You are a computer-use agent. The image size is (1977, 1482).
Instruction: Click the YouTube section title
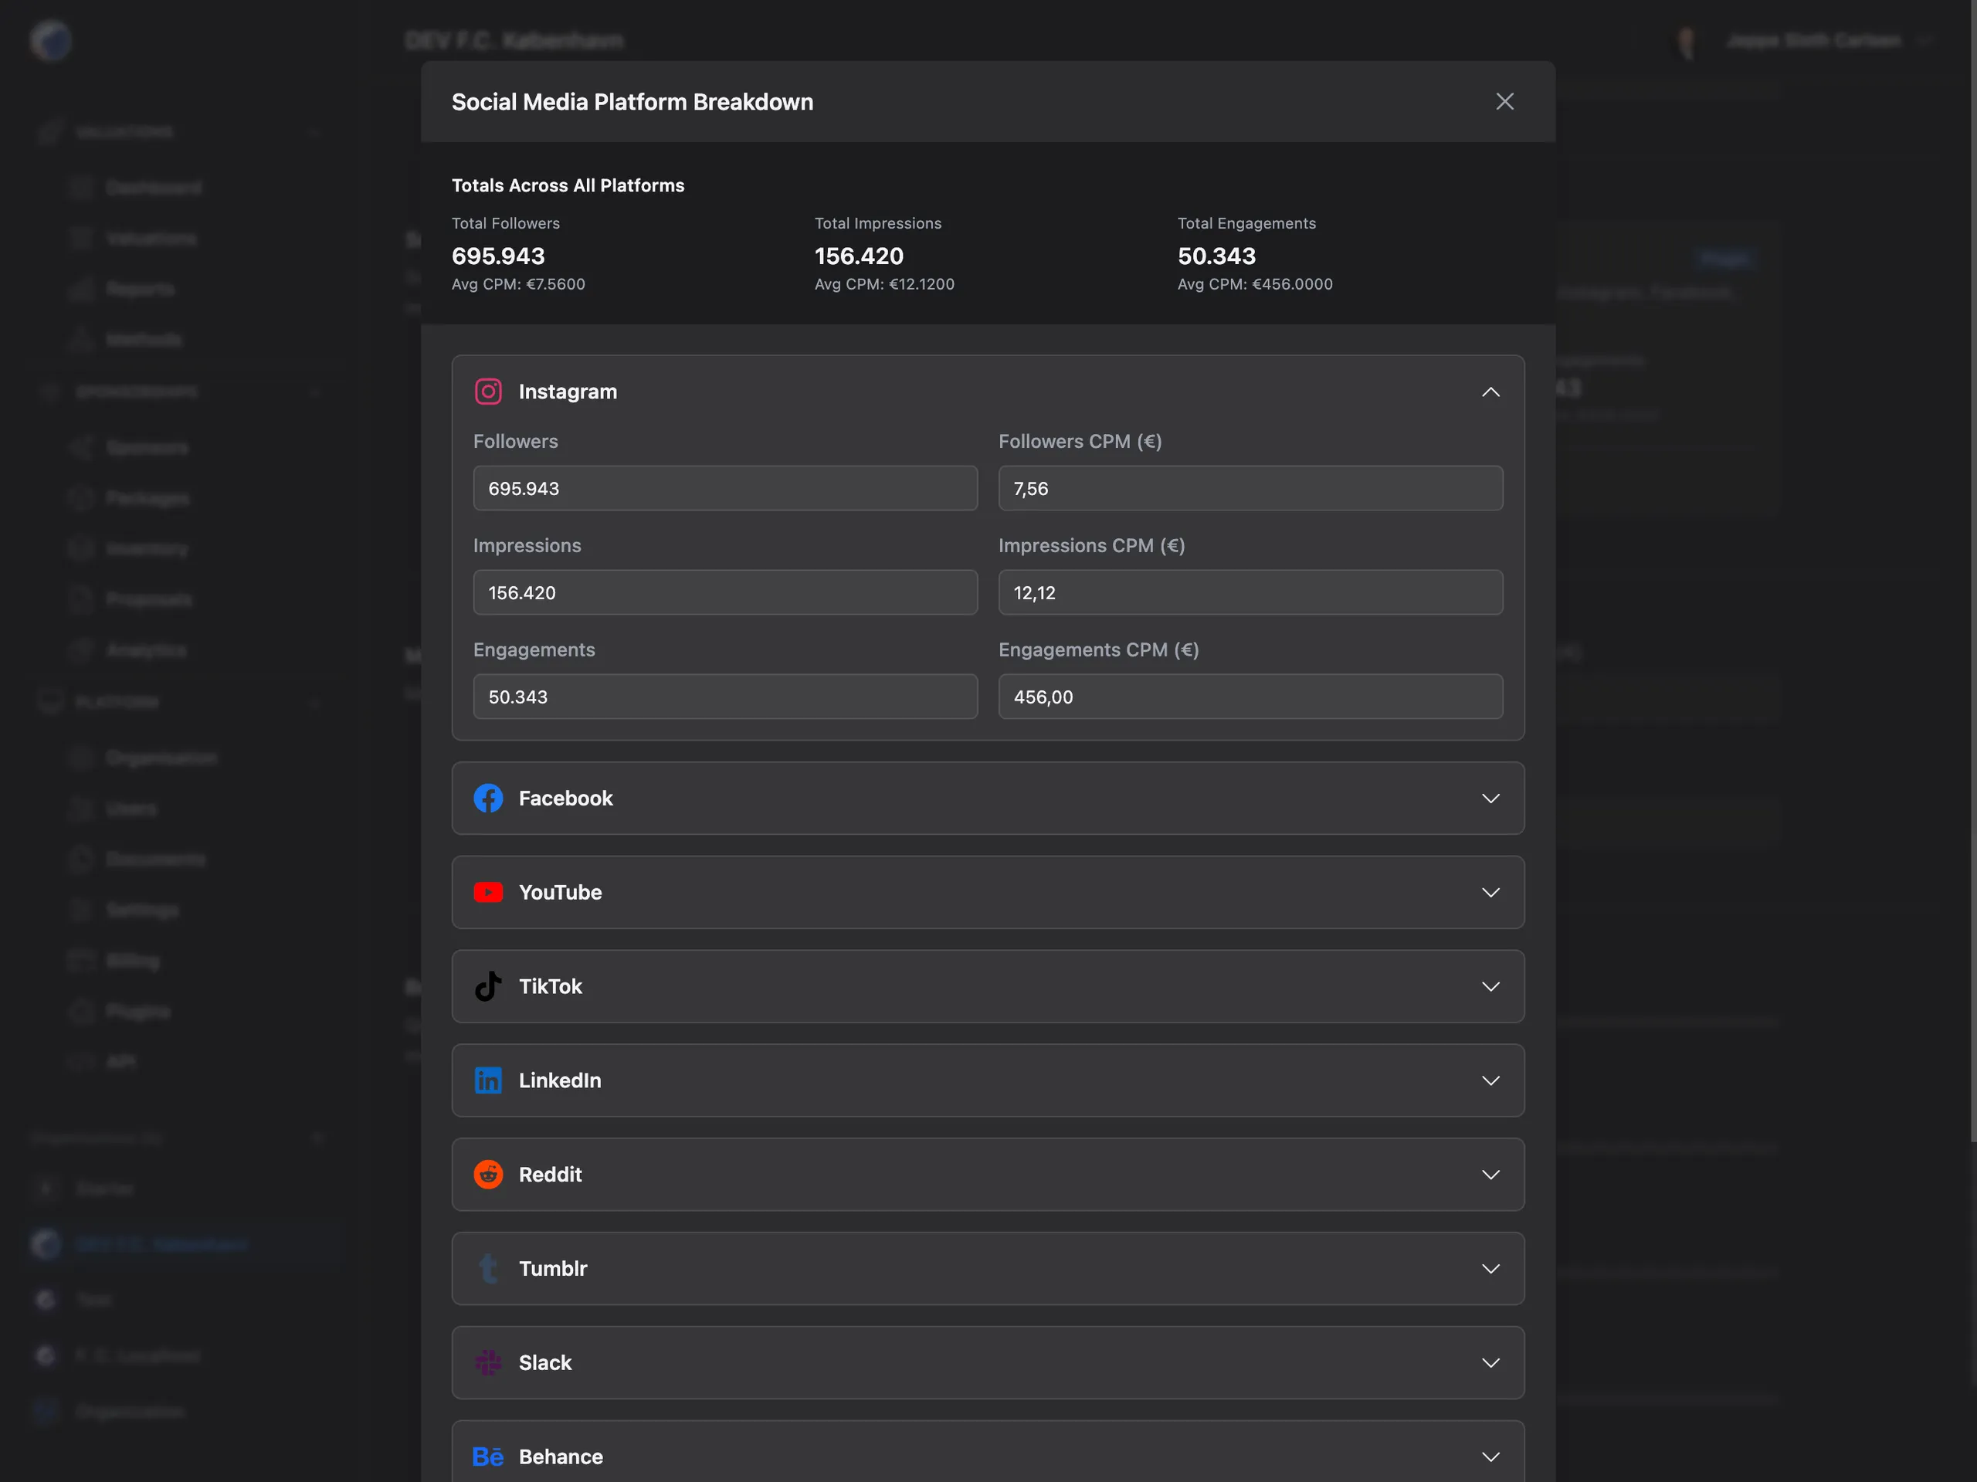[561, 892]
